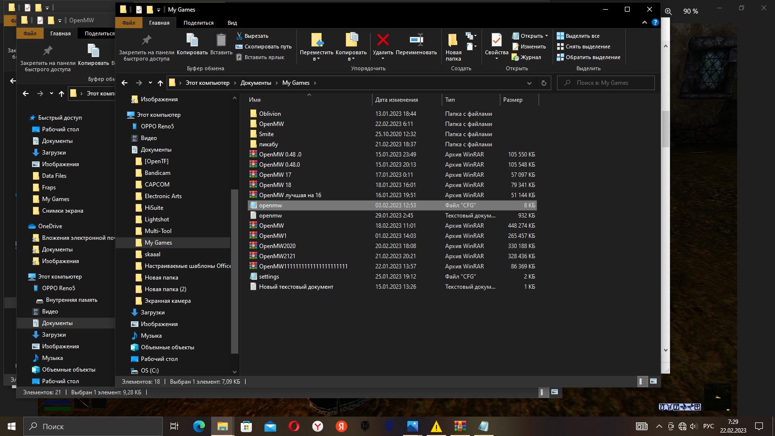Click the navigation pane scrollbar
Screen dimensions: 775x436
click(234, 271)
